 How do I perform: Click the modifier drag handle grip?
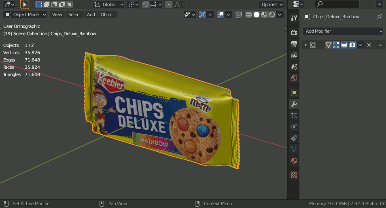pyautogui.click(x=380, y=45)
